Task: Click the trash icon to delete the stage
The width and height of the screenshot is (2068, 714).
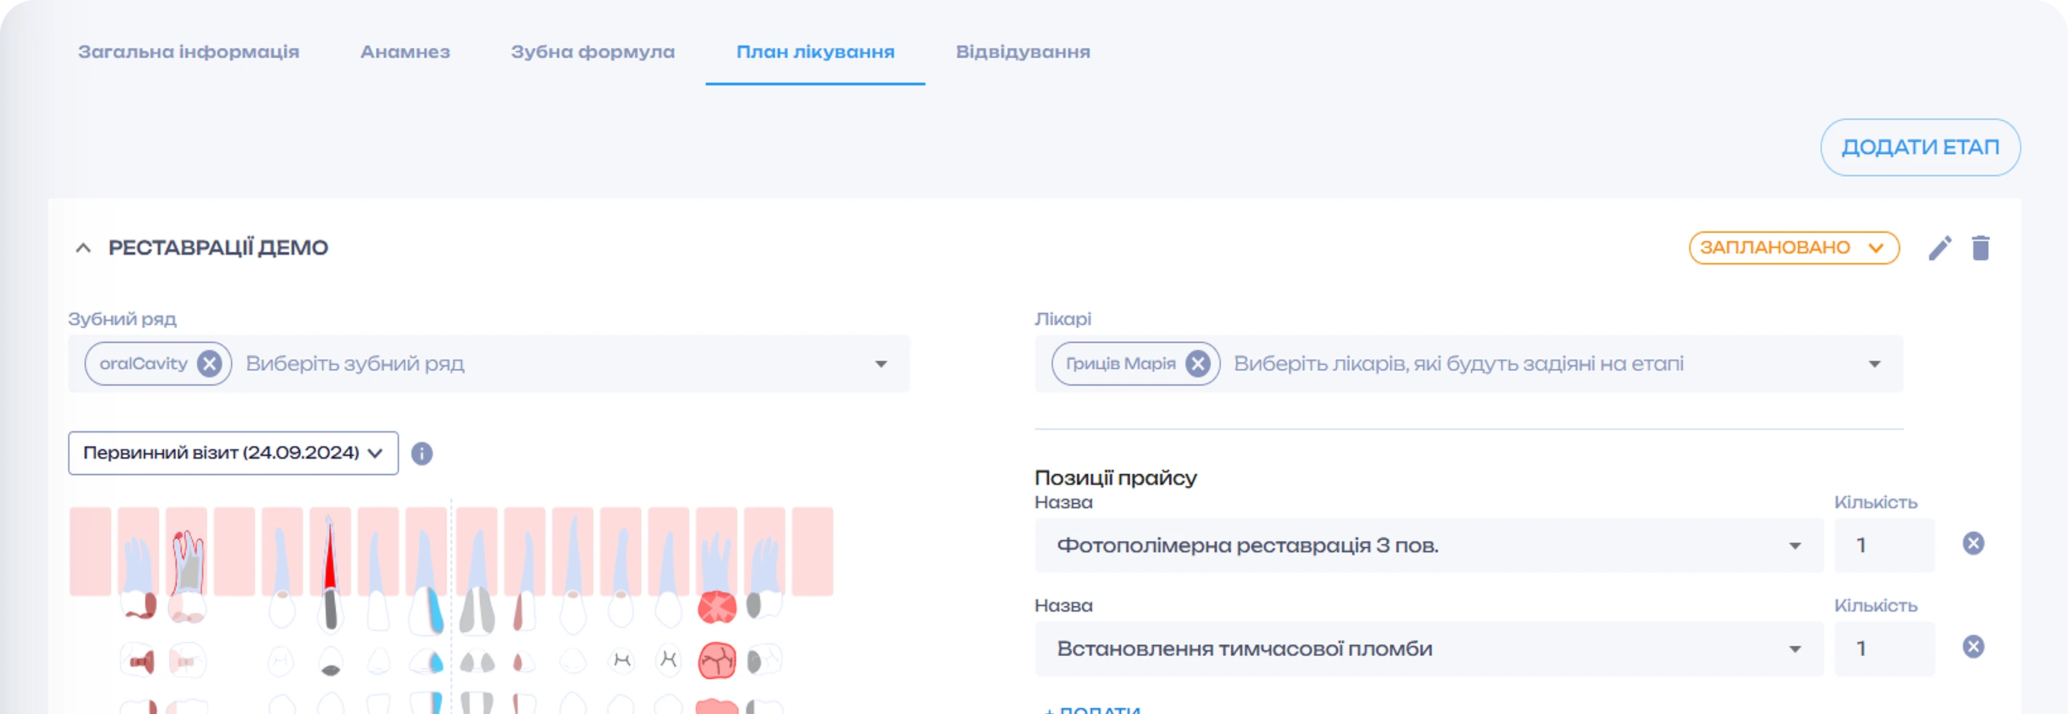Action: tap(1982, 248)
